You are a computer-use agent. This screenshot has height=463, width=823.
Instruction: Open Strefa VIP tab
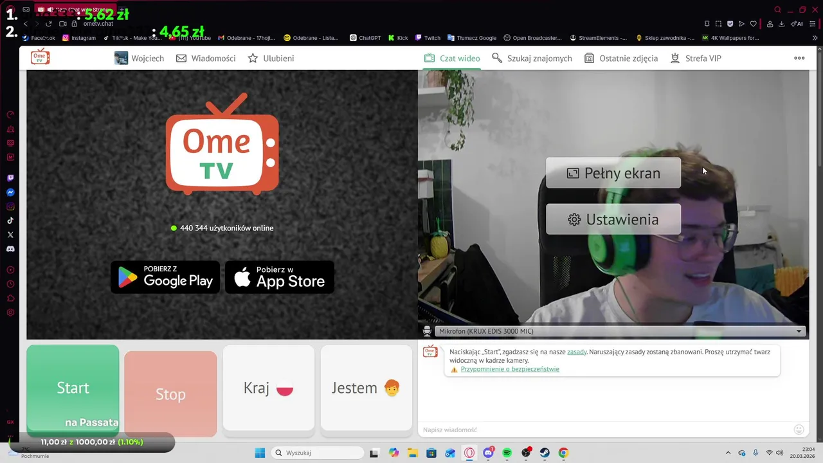pyautogui.click(x=696, y=59)
